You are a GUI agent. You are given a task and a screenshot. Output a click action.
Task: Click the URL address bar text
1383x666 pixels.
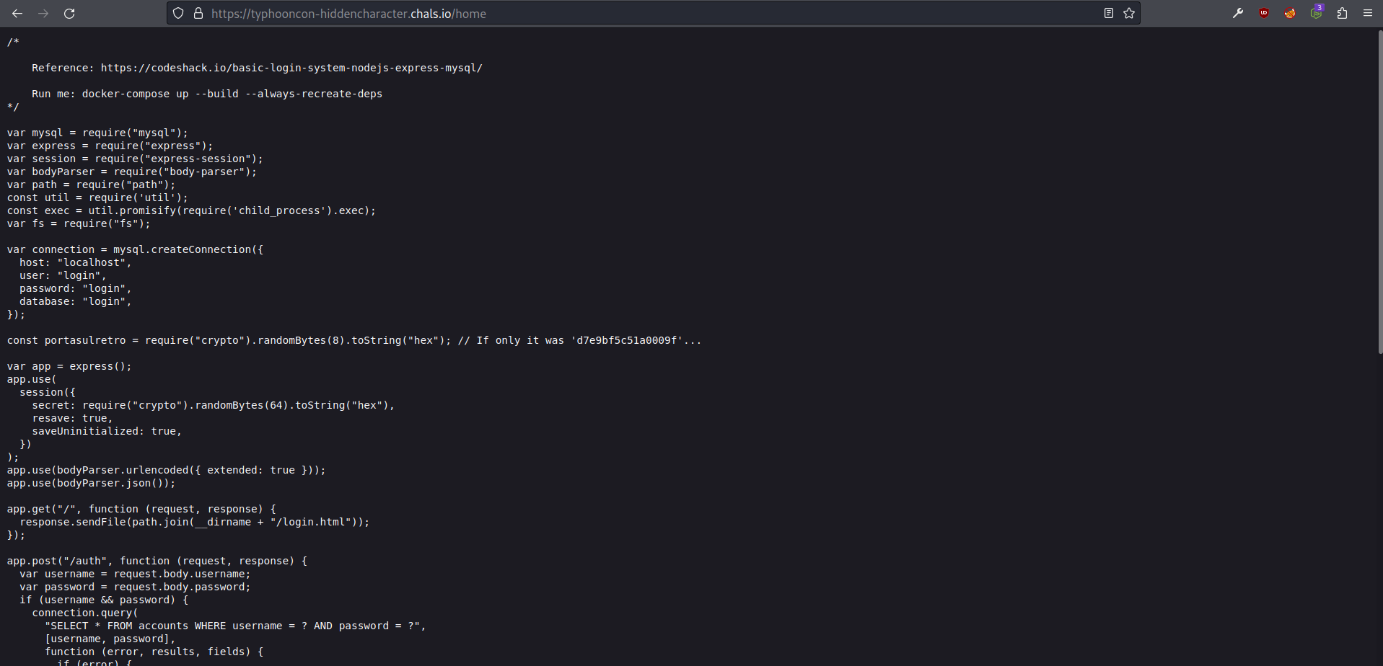tap(348, 14)
